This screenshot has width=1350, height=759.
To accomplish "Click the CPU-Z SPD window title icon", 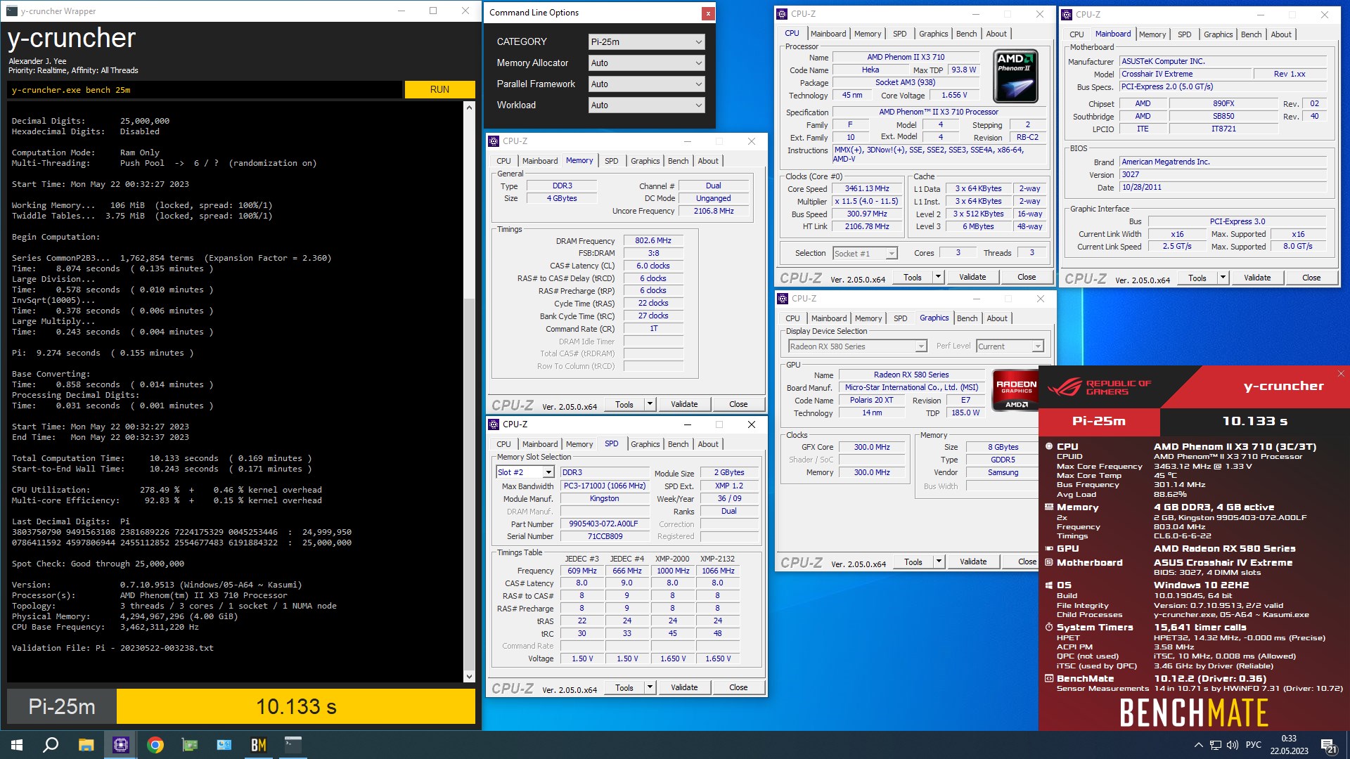I will pyautogui.click(x=494, y=424).
